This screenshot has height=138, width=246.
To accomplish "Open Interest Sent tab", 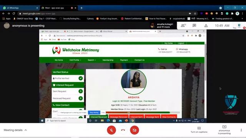I will pyautogui.click(x=136, y=117).
